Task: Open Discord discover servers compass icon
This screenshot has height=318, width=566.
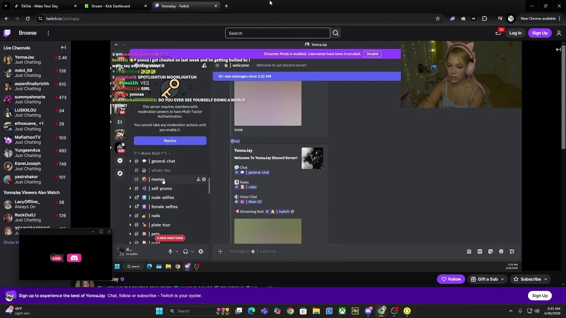Action: 120,173
